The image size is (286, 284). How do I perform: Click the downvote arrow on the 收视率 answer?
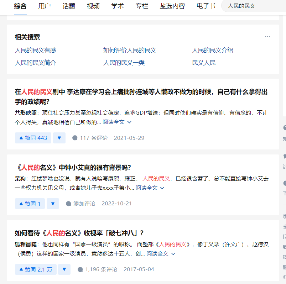click(x=64, y=269)
